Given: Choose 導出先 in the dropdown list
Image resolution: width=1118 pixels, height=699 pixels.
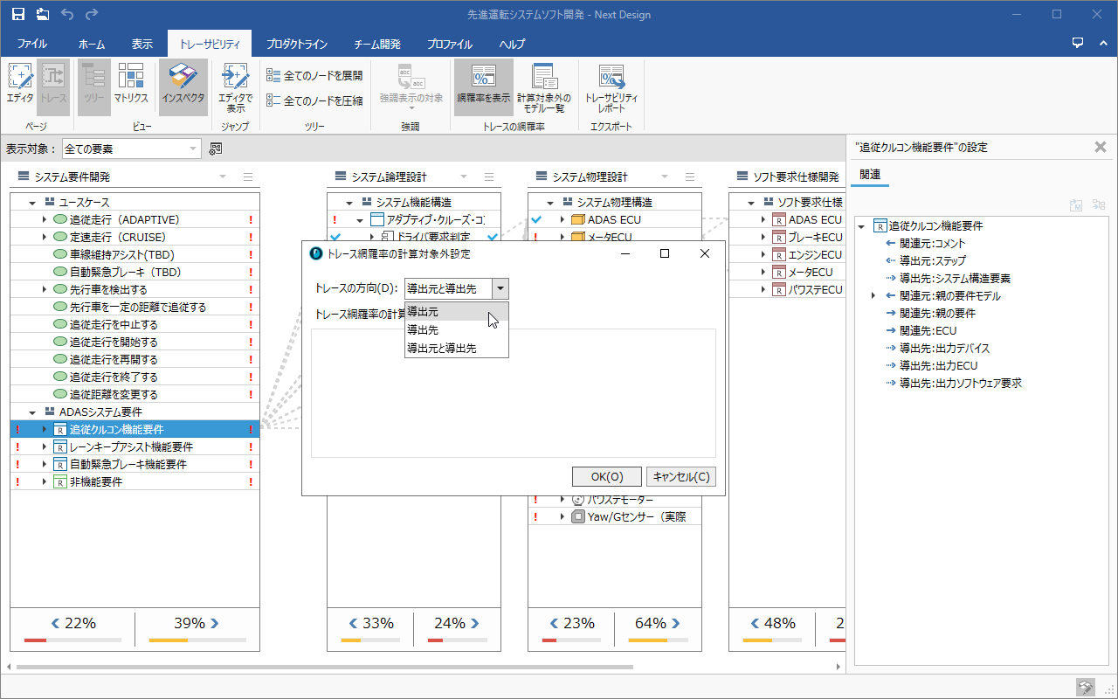Looking at the screenshot, I should coord(455,329).
